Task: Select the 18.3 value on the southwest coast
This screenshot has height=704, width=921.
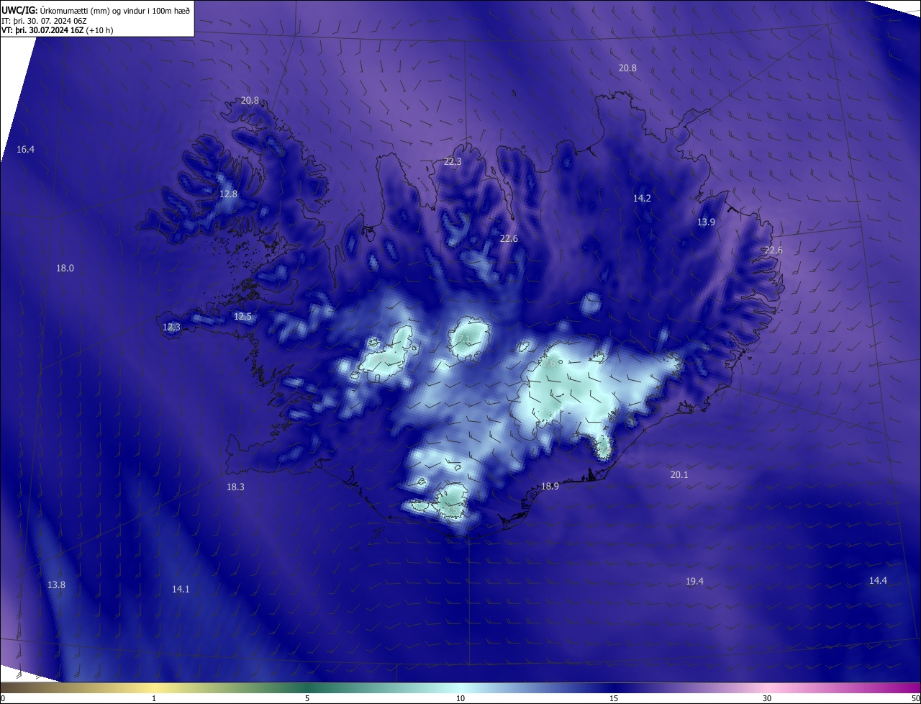Action: click(x=235, y=487)
